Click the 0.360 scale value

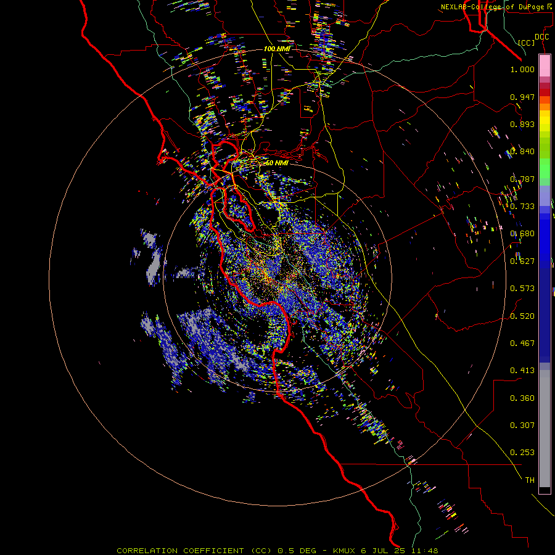coord(522,398)
